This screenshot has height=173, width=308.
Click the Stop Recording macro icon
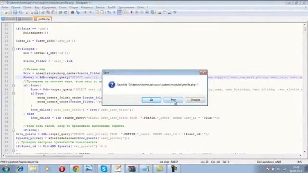click(137, 12)
